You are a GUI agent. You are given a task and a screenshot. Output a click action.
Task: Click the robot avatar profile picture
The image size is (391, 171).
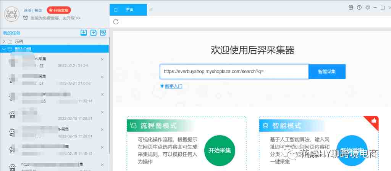pos(12,14)
